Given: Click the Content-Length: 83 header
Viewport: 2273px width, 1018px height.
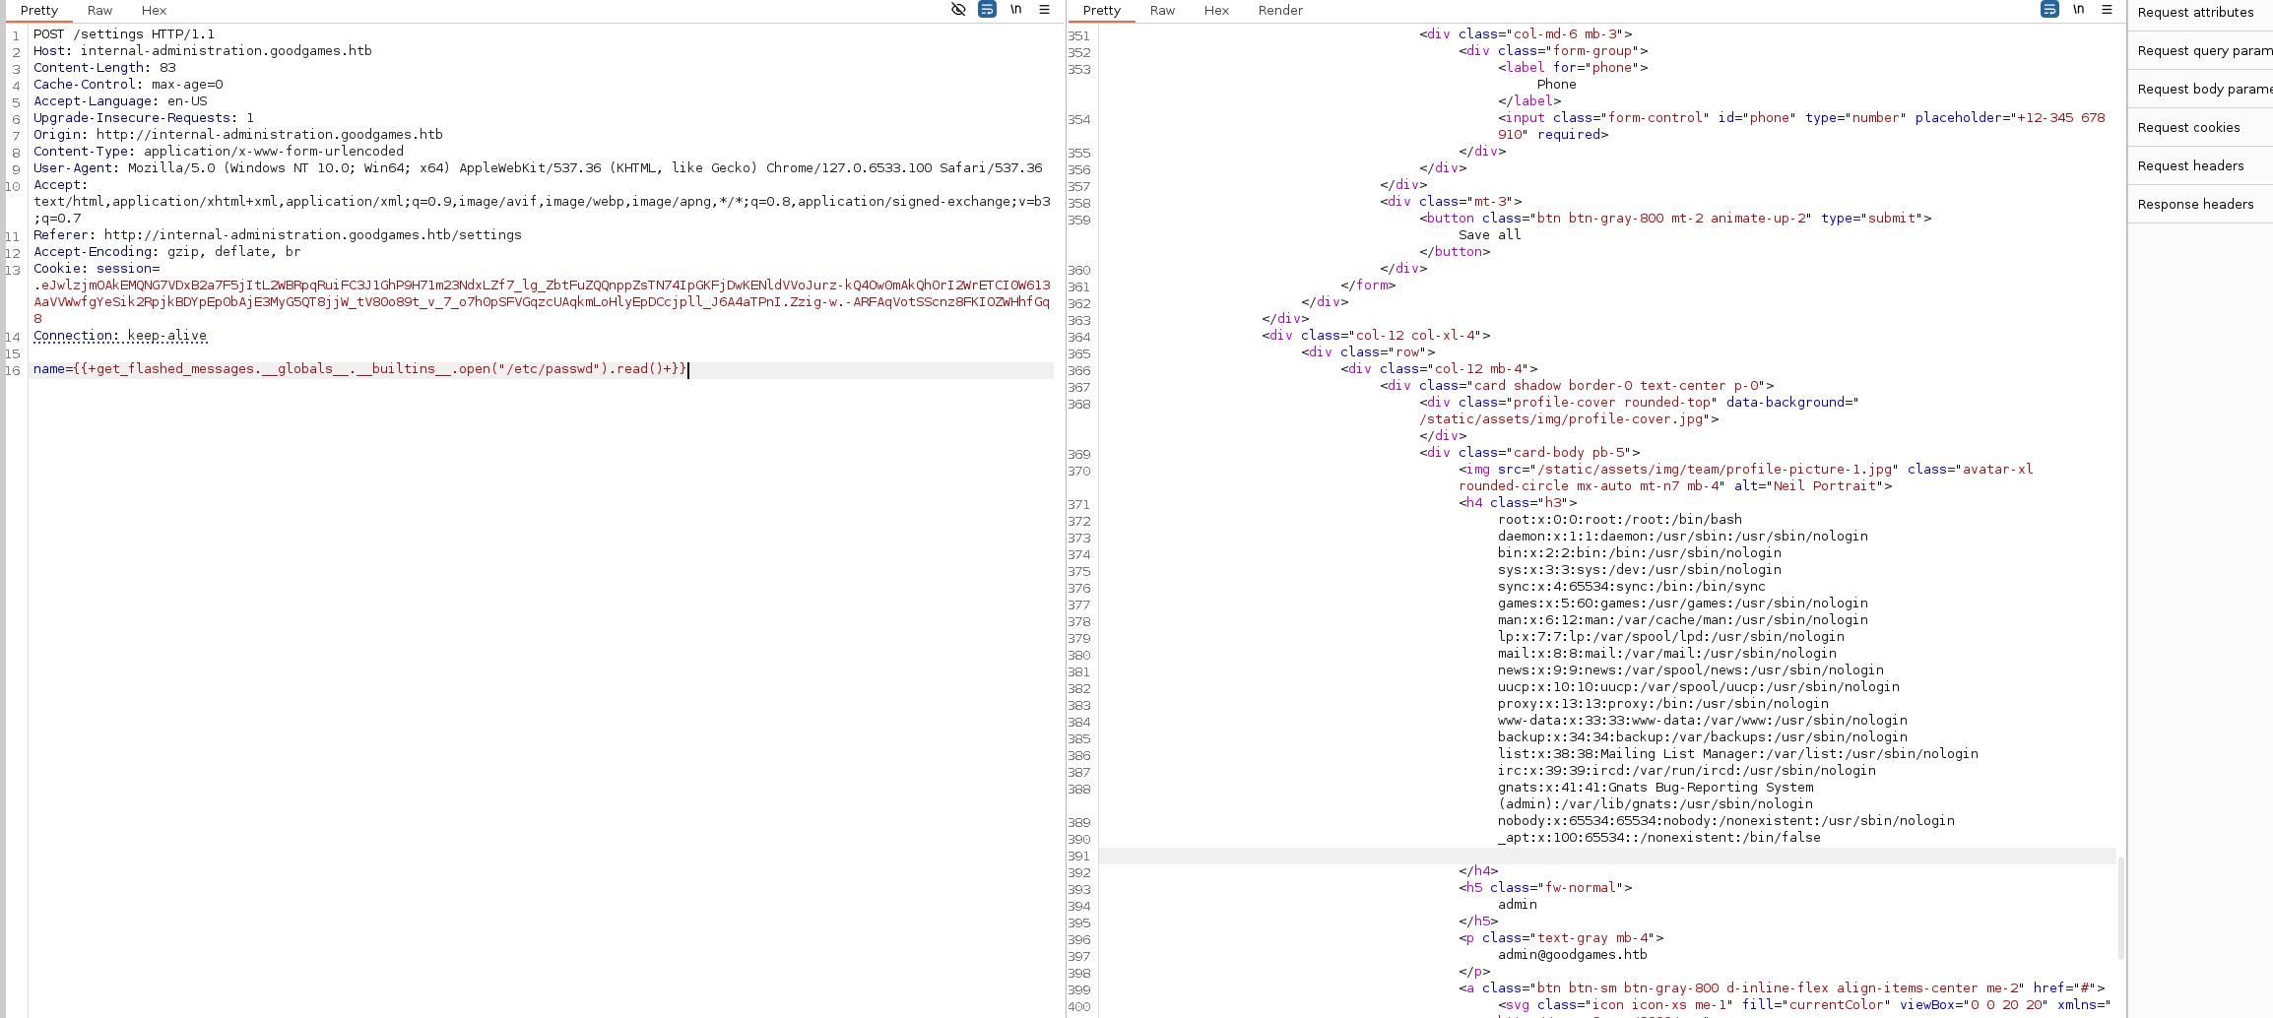Looking at the screenshot, I should 104,68.
